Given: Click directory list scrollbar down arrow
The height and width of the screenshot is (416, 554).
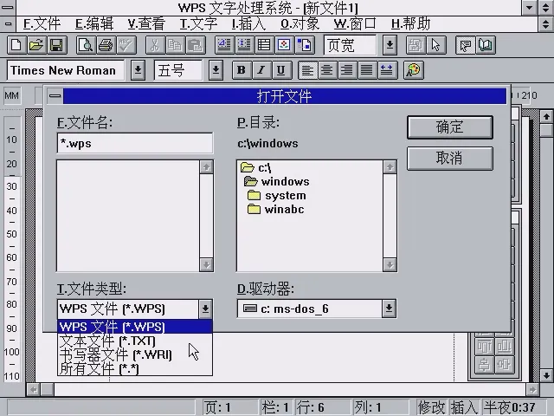Looking at the screenshot, I should [390, 264].
